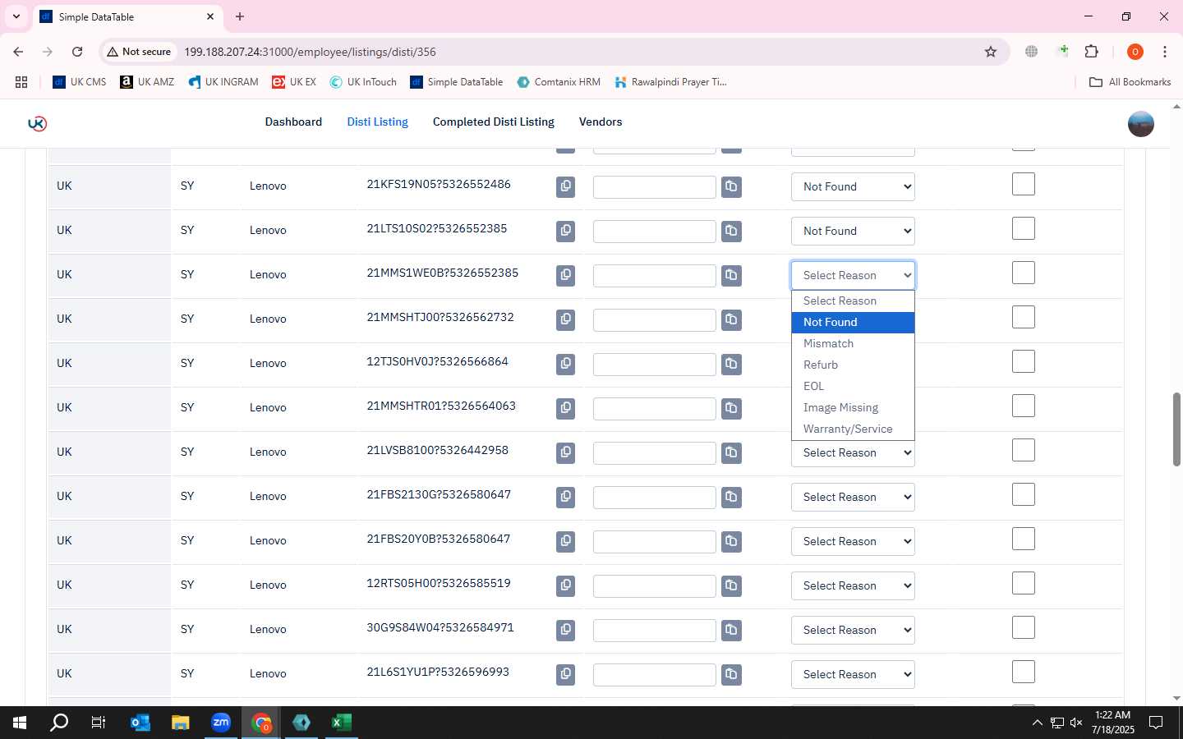Tick checkbox for 21LVSB8100?5326442958 row
The image size is (1183, 739).
point(1024,450)
